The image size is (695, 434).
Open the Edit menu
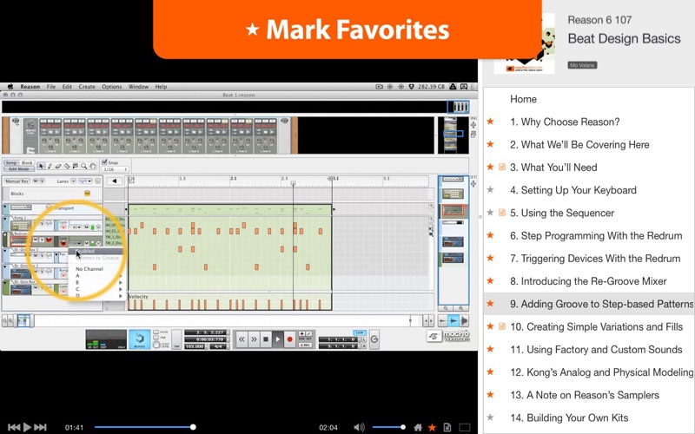tap(67, 86)
